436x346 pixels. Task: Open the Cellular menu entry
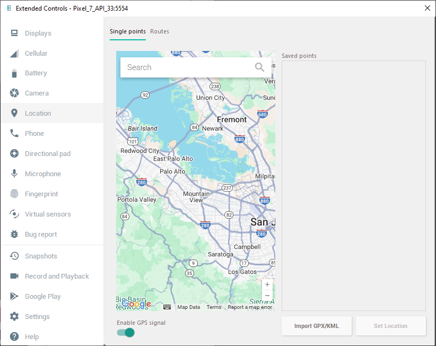(x=52, y=54)
